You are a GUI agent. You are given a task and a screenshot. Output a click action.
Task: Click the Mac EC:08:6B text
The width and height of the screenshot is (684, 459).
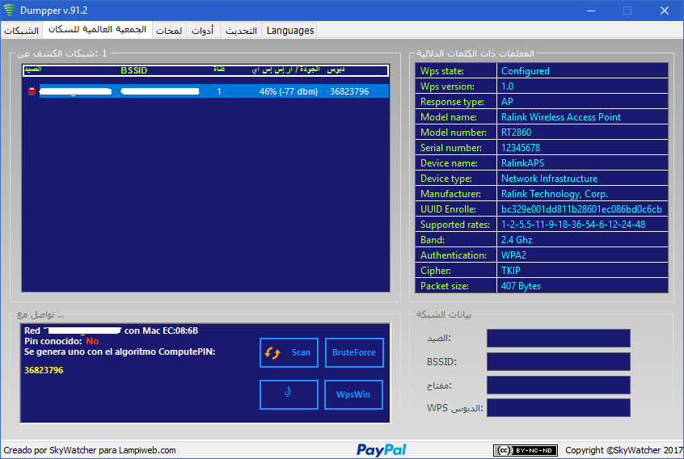(x=170, y=331)
